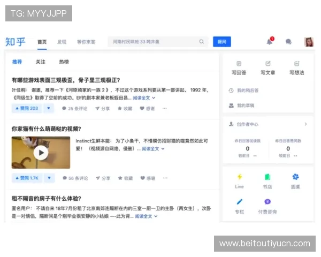Upvote 赞同 1.7K on the cat video
The image size is (321, 257).
(x=27, y=178)
